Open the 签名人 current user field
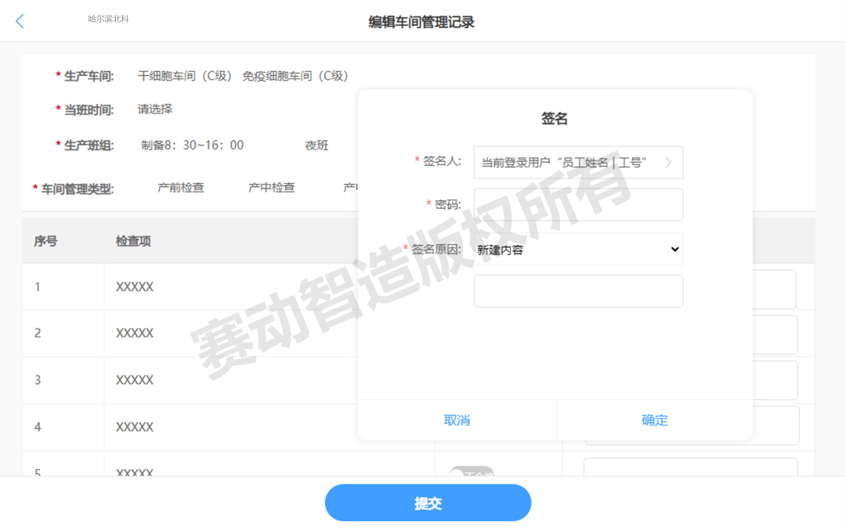The height and width of the screenshot is (528, 846). coord(578,162)
